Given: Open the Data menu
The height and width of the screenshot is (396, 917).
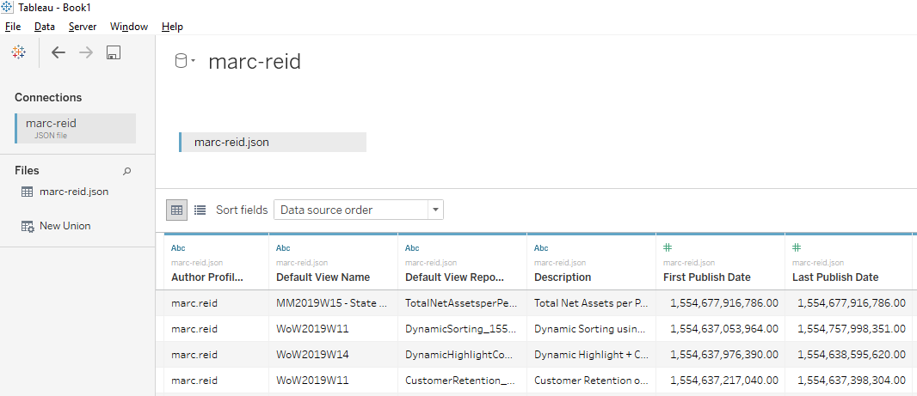Looking at the screenshot, I should pyautogui.click(x=45, y=27).
